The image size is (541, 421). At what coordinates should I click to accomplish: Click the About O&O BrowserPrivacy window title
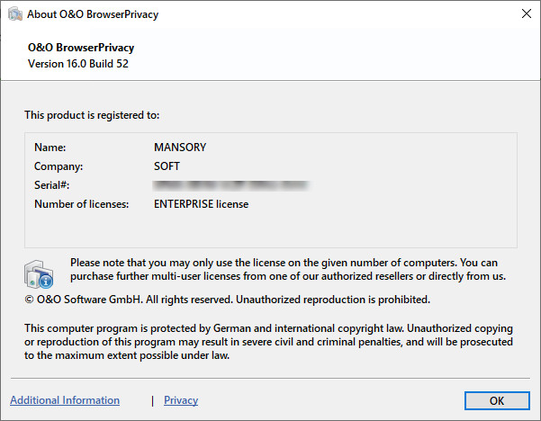pos(94,13)
